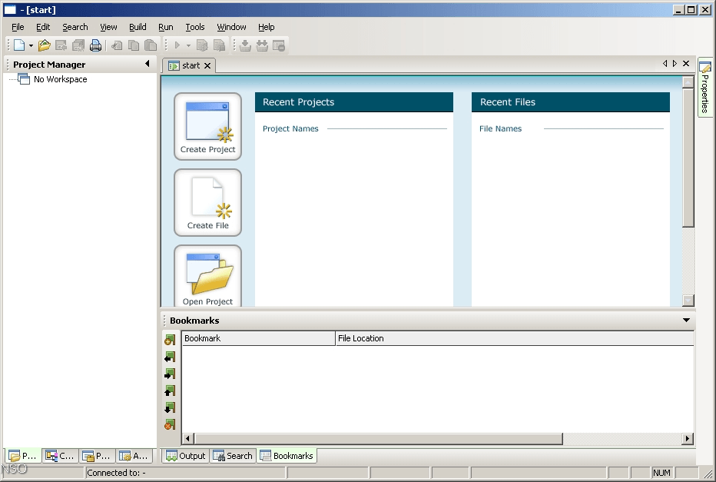Click the start page scroll up arrow
This screenshot has height=482, width=716.
(688, 82)
